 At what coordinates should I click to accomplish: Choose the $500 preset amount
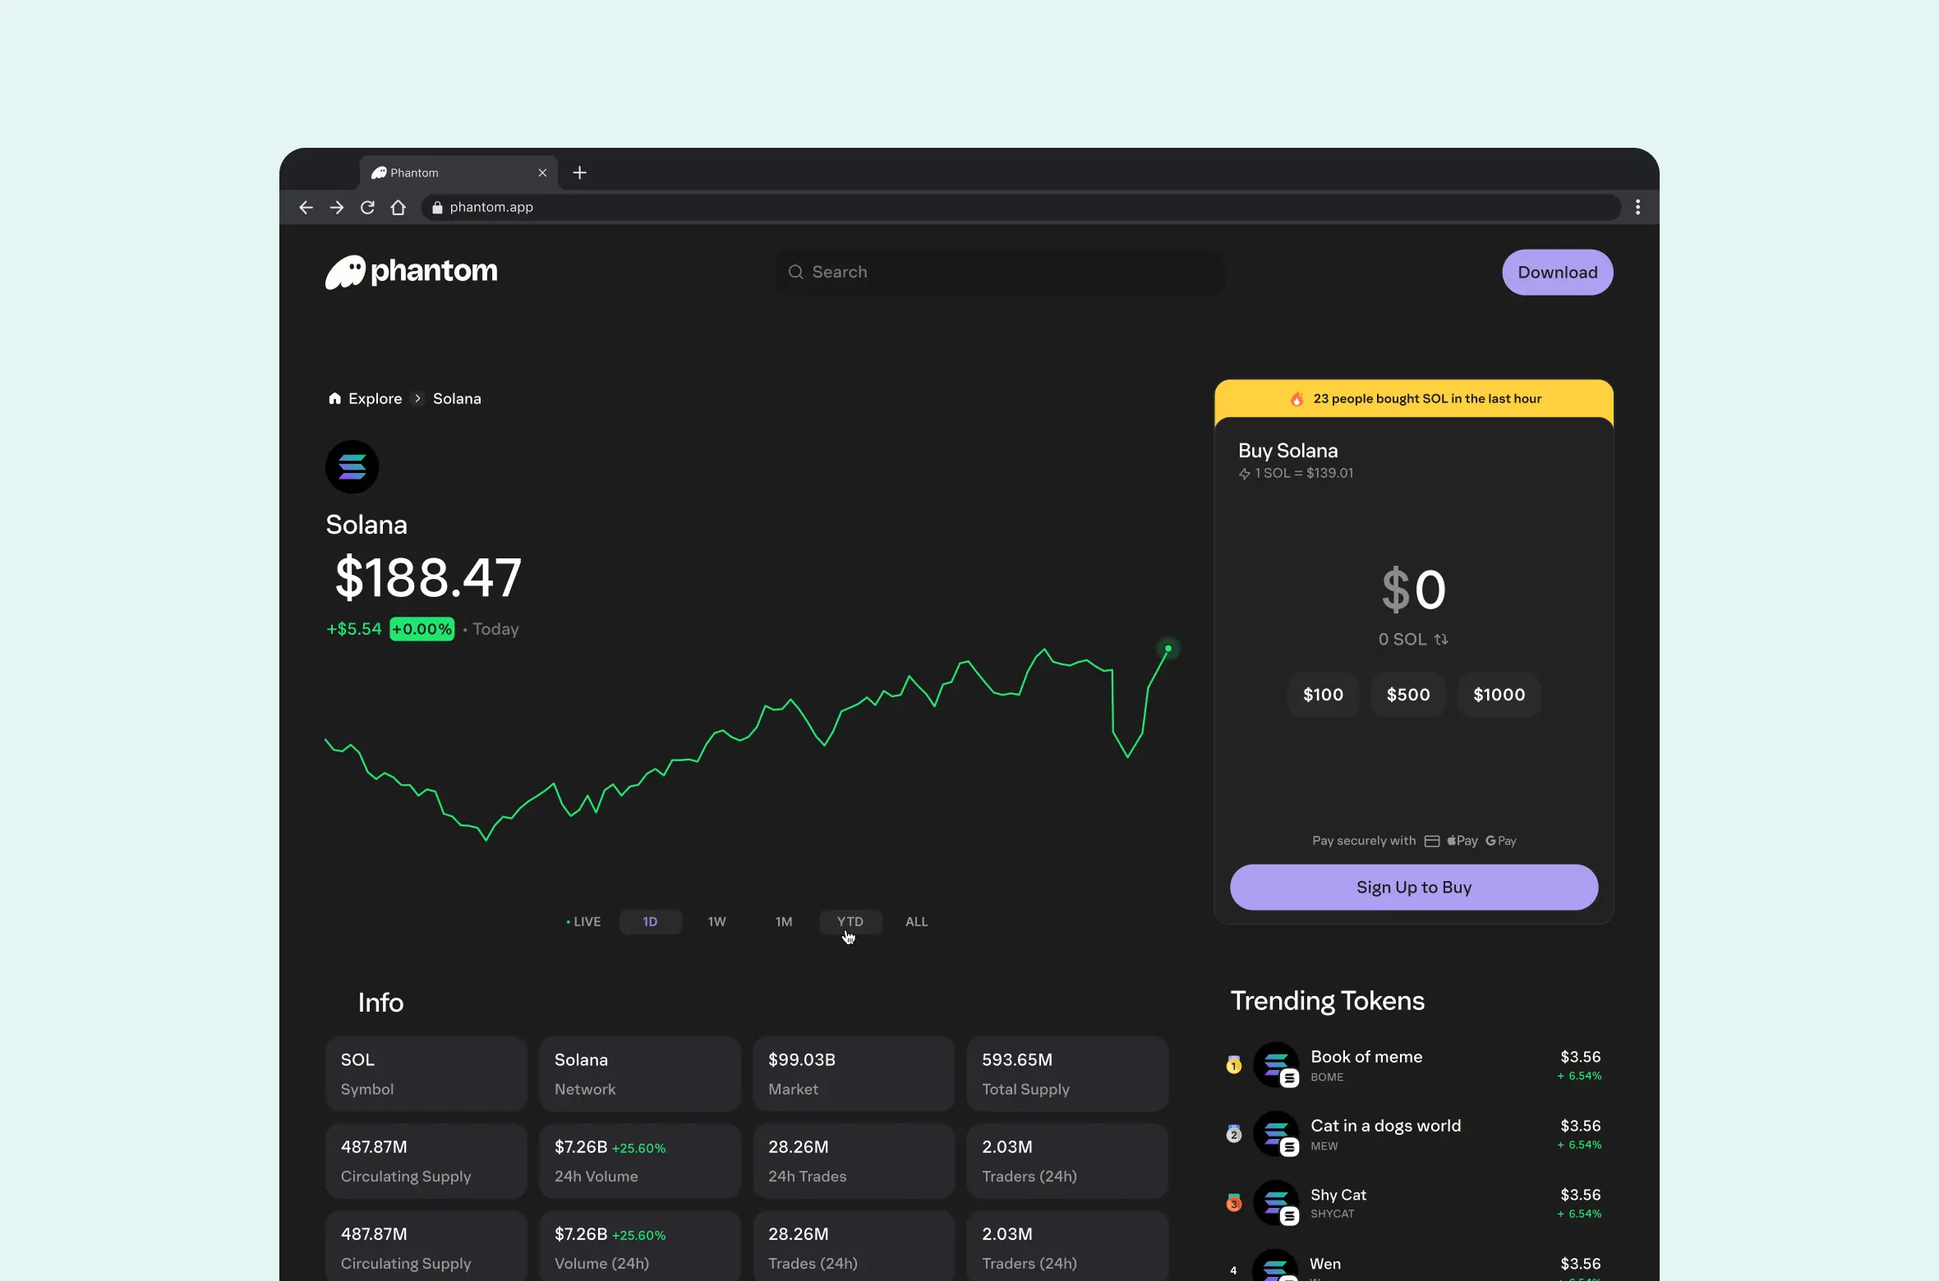coord(1408,695)
